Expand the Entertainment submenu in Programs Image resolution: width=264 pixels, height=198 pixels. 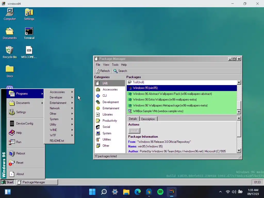59,103
